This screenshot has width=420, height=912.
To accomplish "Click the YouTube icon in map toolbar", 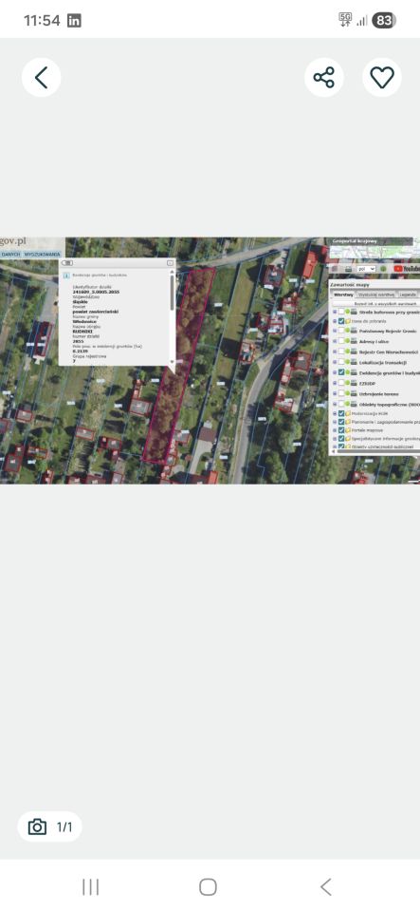I will (407, 269).
